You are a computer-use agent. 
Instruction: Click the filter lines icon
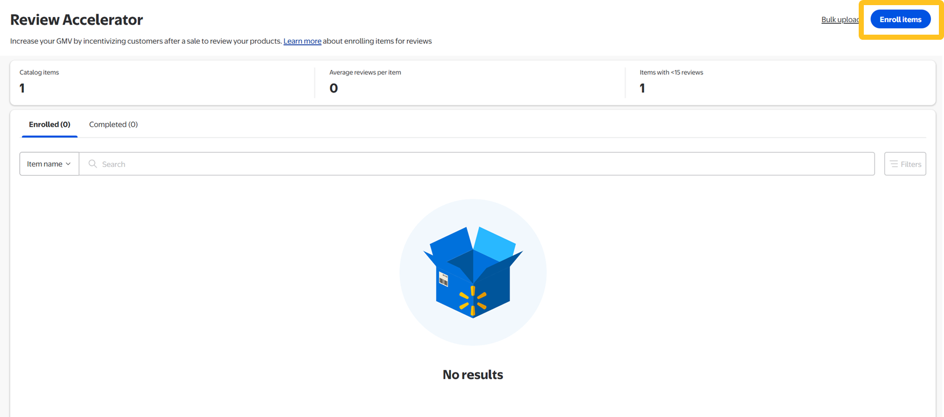coord(894,164)
